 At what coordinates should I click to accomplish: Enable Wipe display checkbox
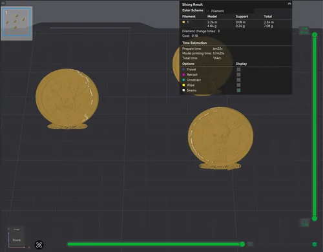tap(238, 85)
